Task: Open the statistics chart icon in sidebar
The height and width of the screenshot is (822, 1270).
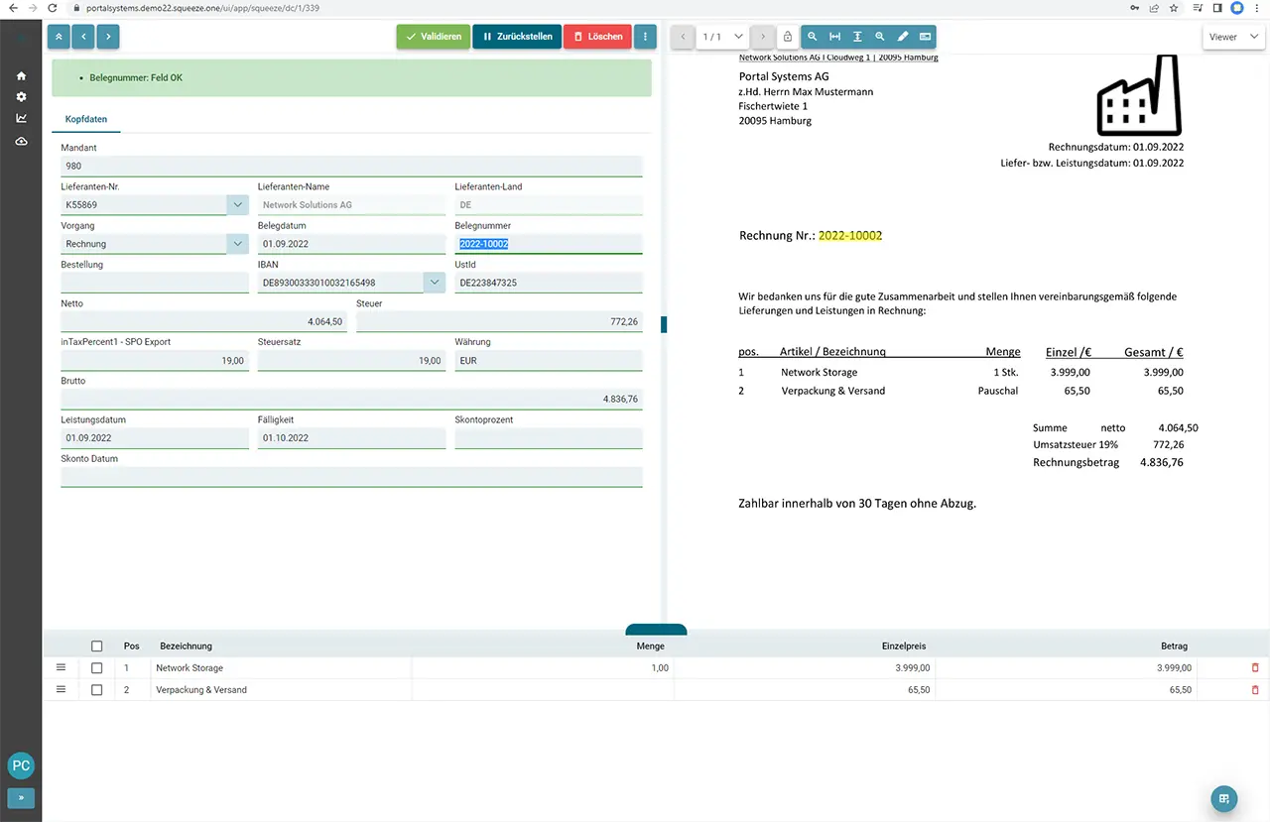Action: [x=21, y=118]
